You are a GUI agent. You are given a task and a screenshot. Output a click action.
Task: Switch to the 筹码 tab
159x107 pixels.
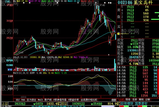coord(141,100)
